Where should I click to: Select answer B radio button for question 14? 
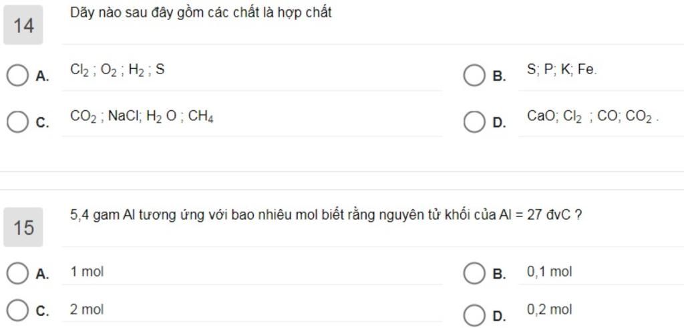click(474, 75)
